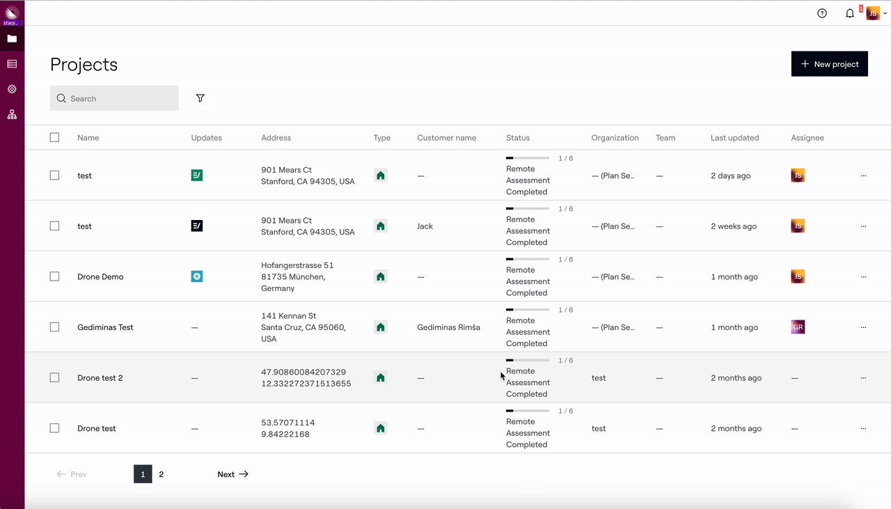This screenshot has width=891, height=509.
Task: Create a New project
Action: coord(829,64)
